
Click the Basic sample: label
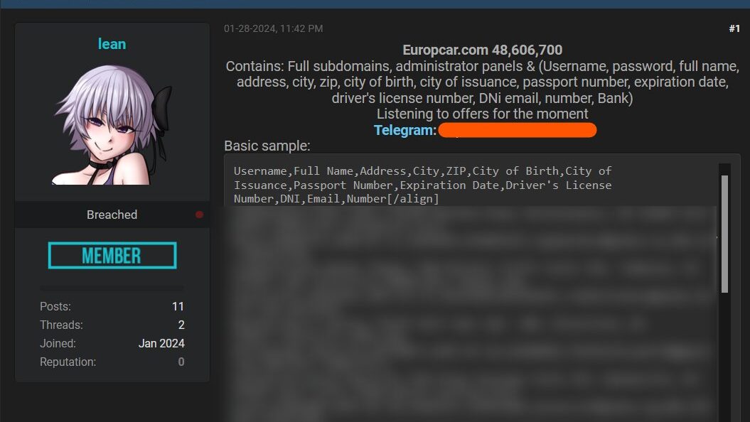pyautogui.click(x=267, y=146)
